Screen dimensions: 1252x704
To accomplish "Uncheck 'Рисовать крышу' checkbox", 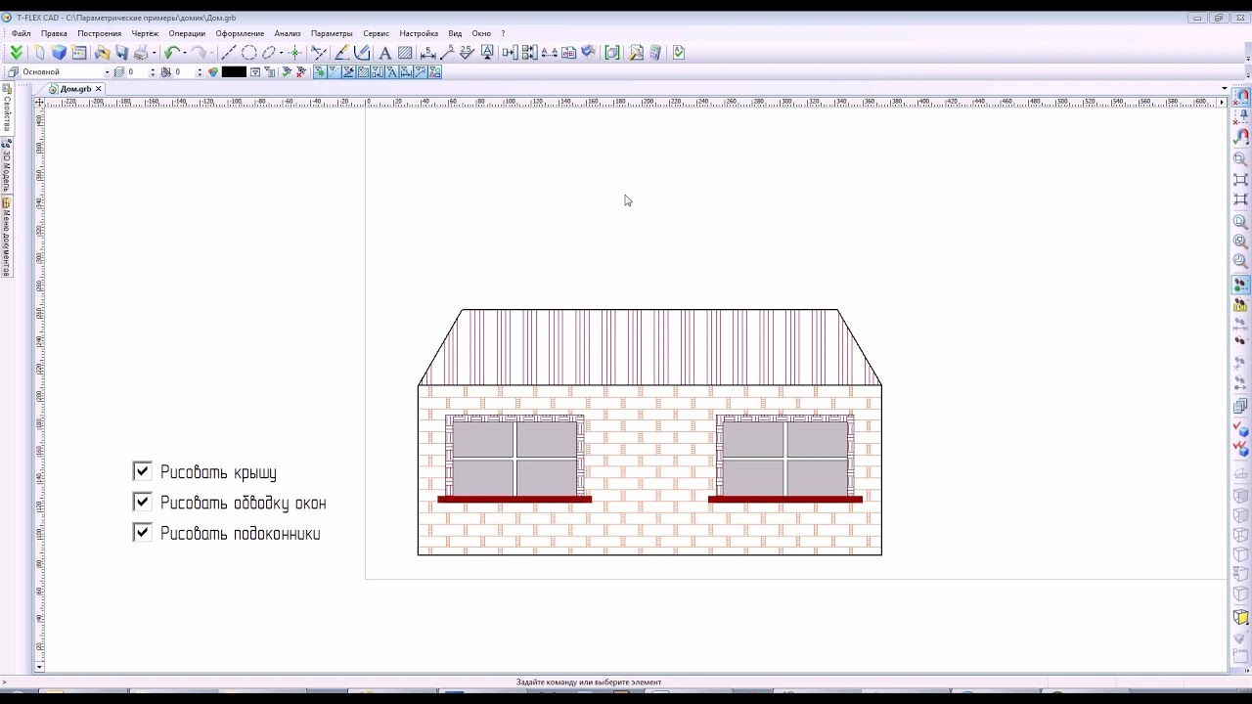I will [x=143, y=471].
